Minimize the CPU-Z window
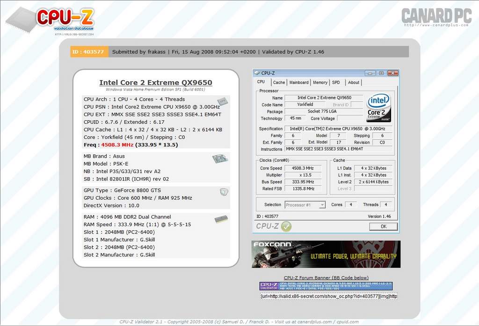 click(370, 73)
